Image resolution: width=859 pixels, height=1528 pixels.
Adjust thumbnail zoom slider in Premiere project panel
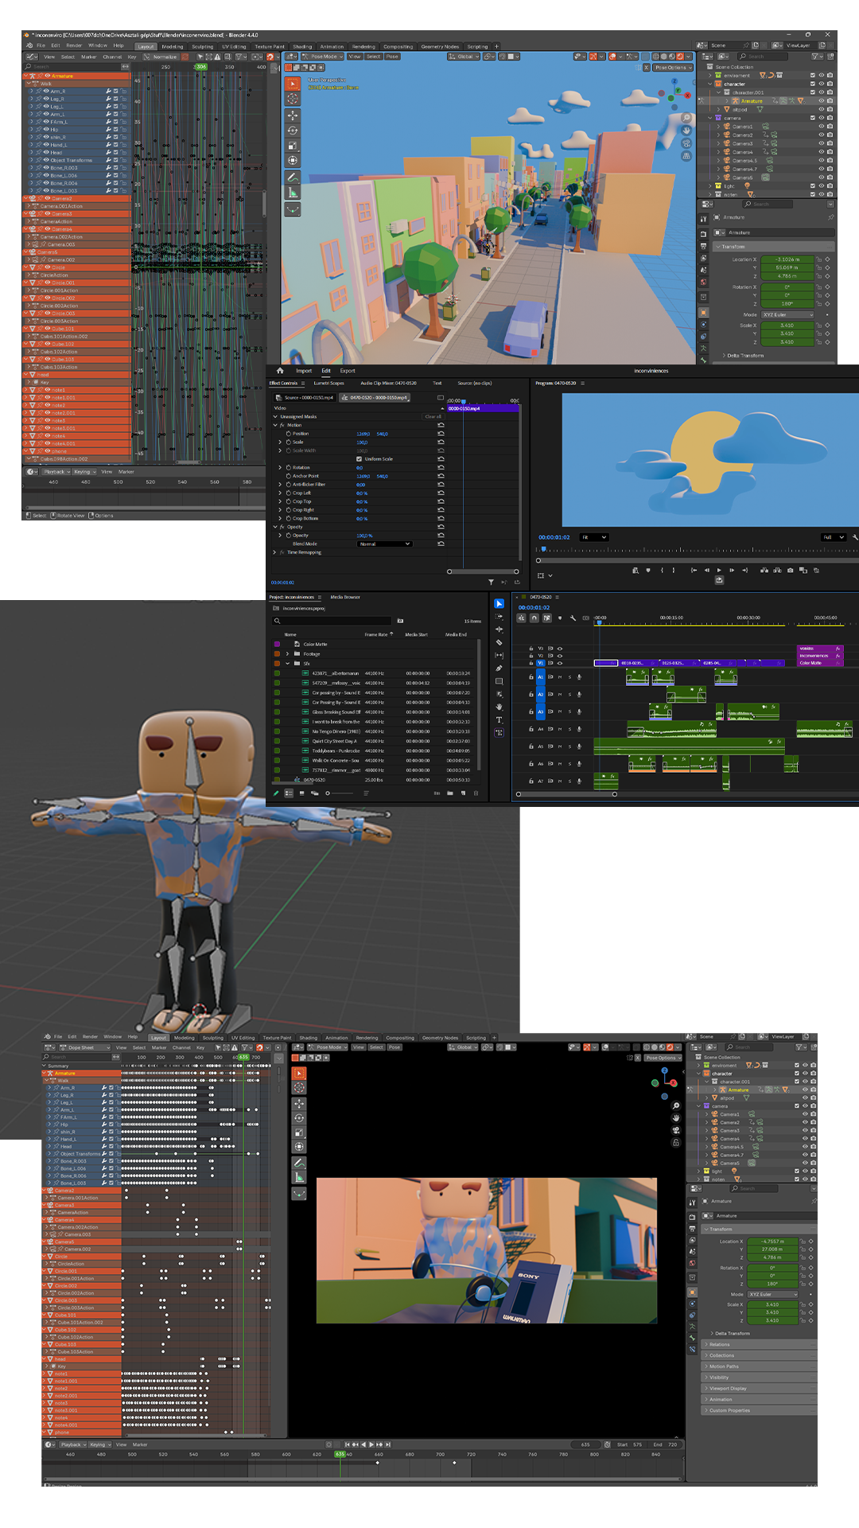[340, 793]
